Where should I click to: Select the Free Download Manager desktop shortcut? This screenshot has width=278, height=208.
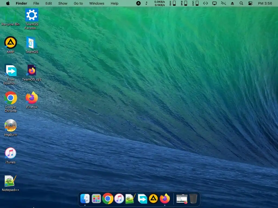click(x=11, y=74)
